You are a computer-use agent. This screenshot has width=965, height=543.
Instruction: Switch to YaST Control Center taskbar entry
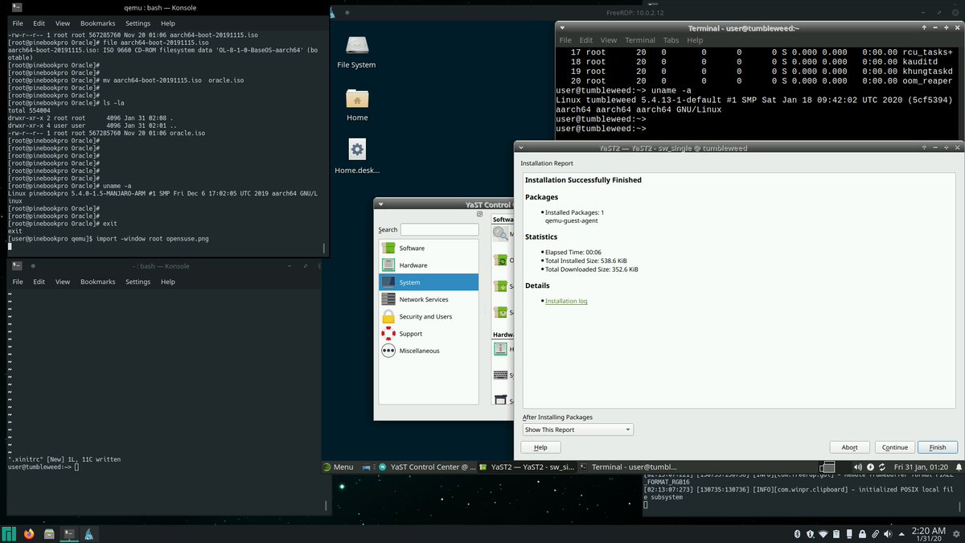pos(427,467)
